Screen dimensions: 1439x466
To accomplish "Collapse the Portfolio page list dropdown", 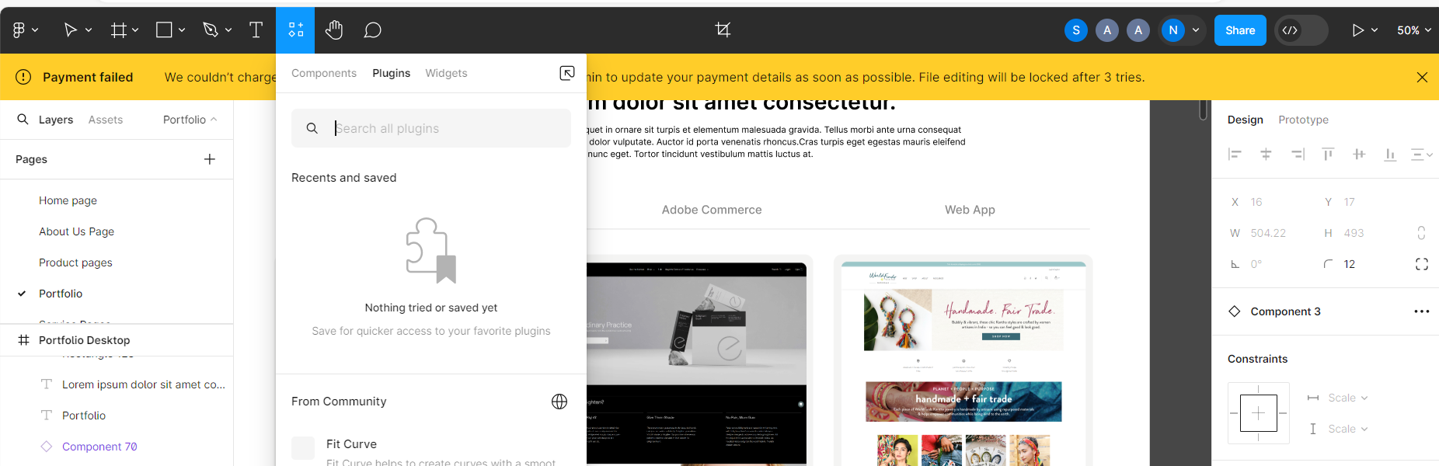I will (x=190, y=120).
